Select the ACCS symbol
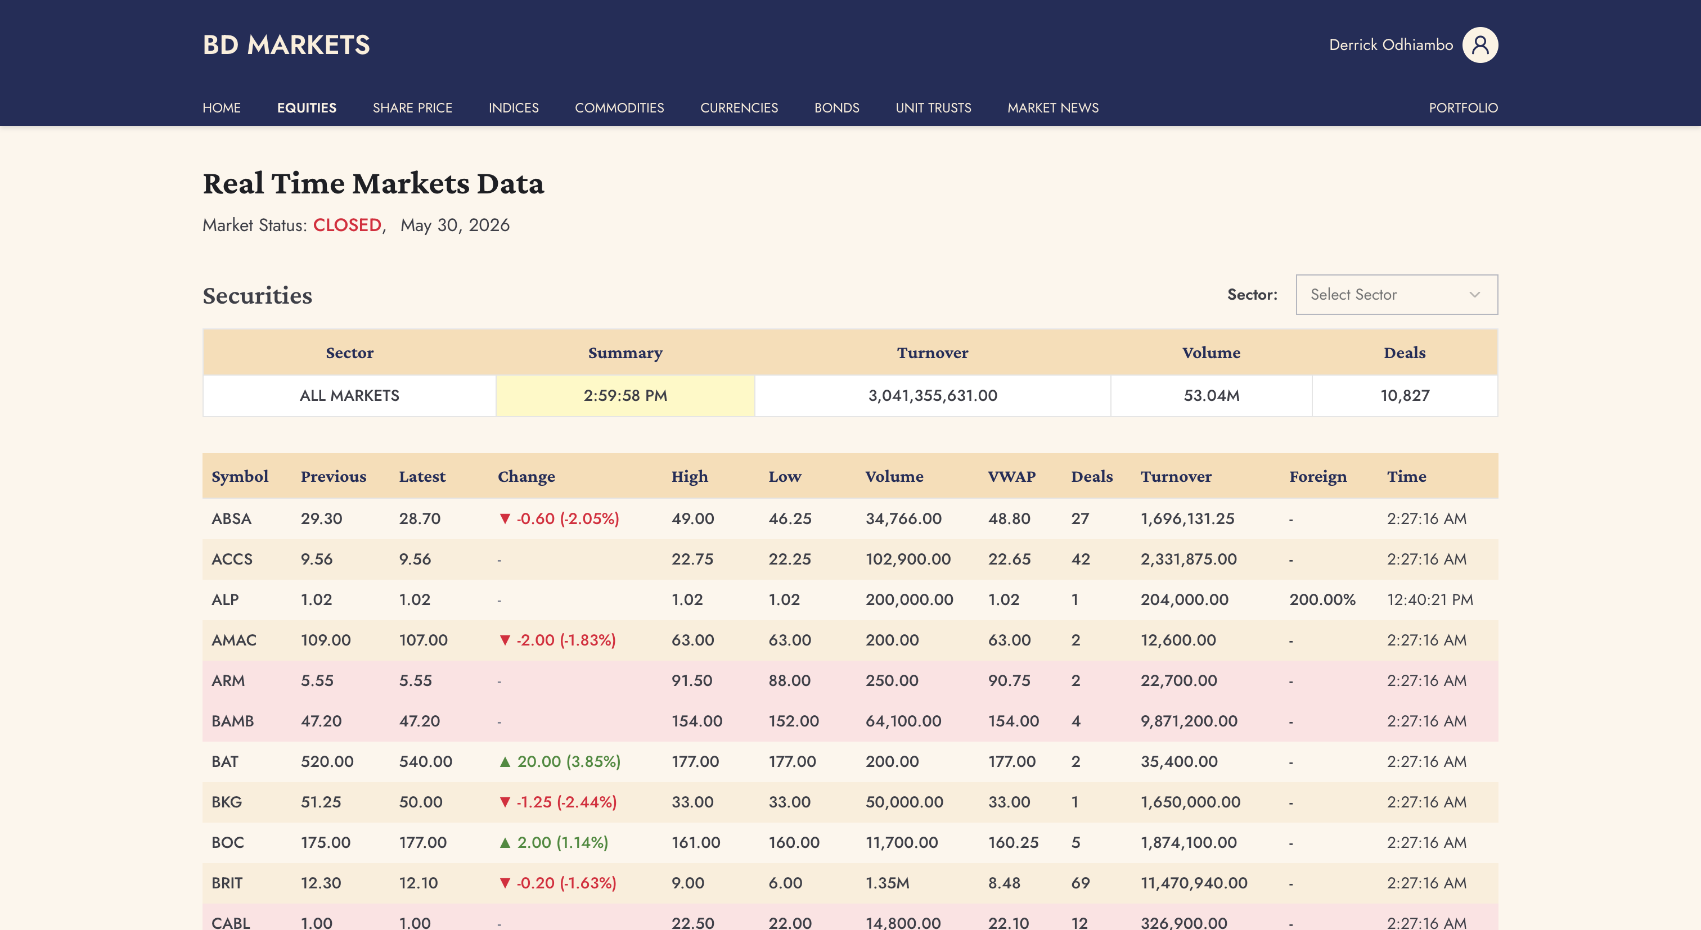1701x930 pixels. pyautogui.click(x=232, y=558)
